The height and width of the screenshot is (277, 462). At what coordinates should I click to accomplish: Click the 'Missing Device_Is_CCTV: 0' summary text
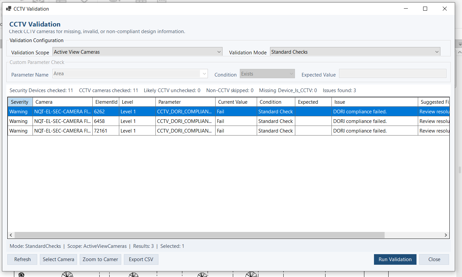click(288, 90)
